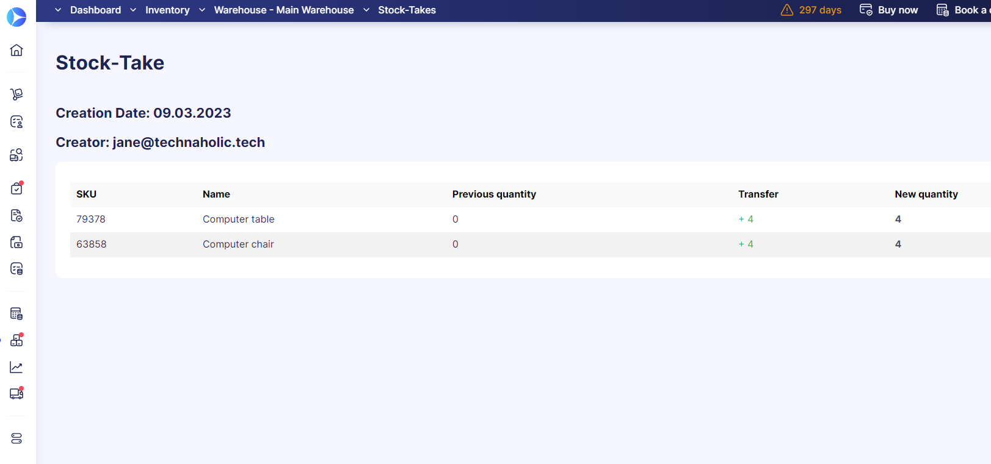Click new quantity 4 in Computer chair row
This screenshot has width=991, height=464.
click(x=898, y=244)
